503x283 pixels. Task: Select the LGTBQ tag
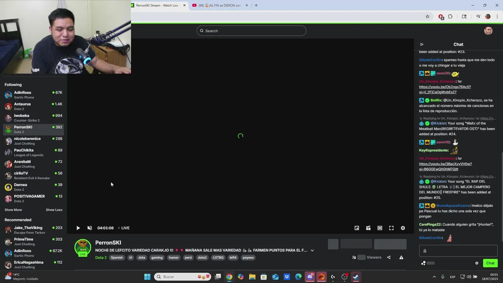(218, 257)
